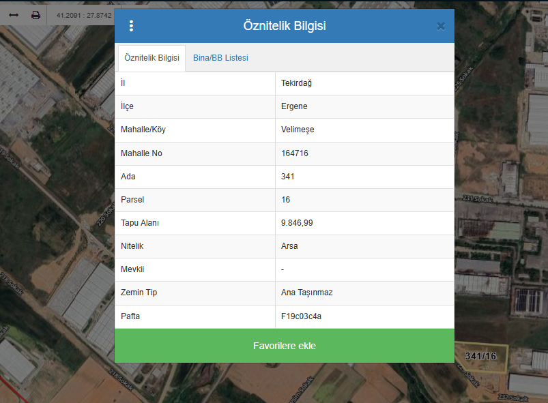
Task: Click the Mahalle No value 164716
Action: 295,153
